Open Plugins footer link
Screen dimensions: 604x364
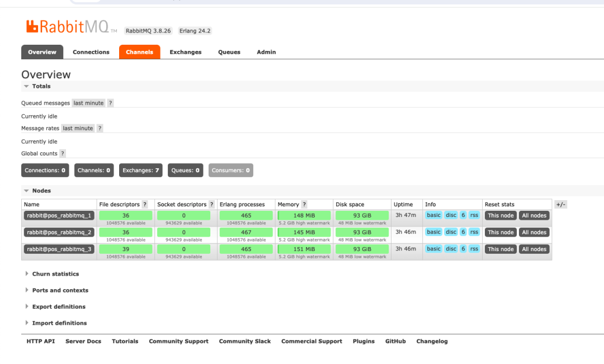[364, 341]
